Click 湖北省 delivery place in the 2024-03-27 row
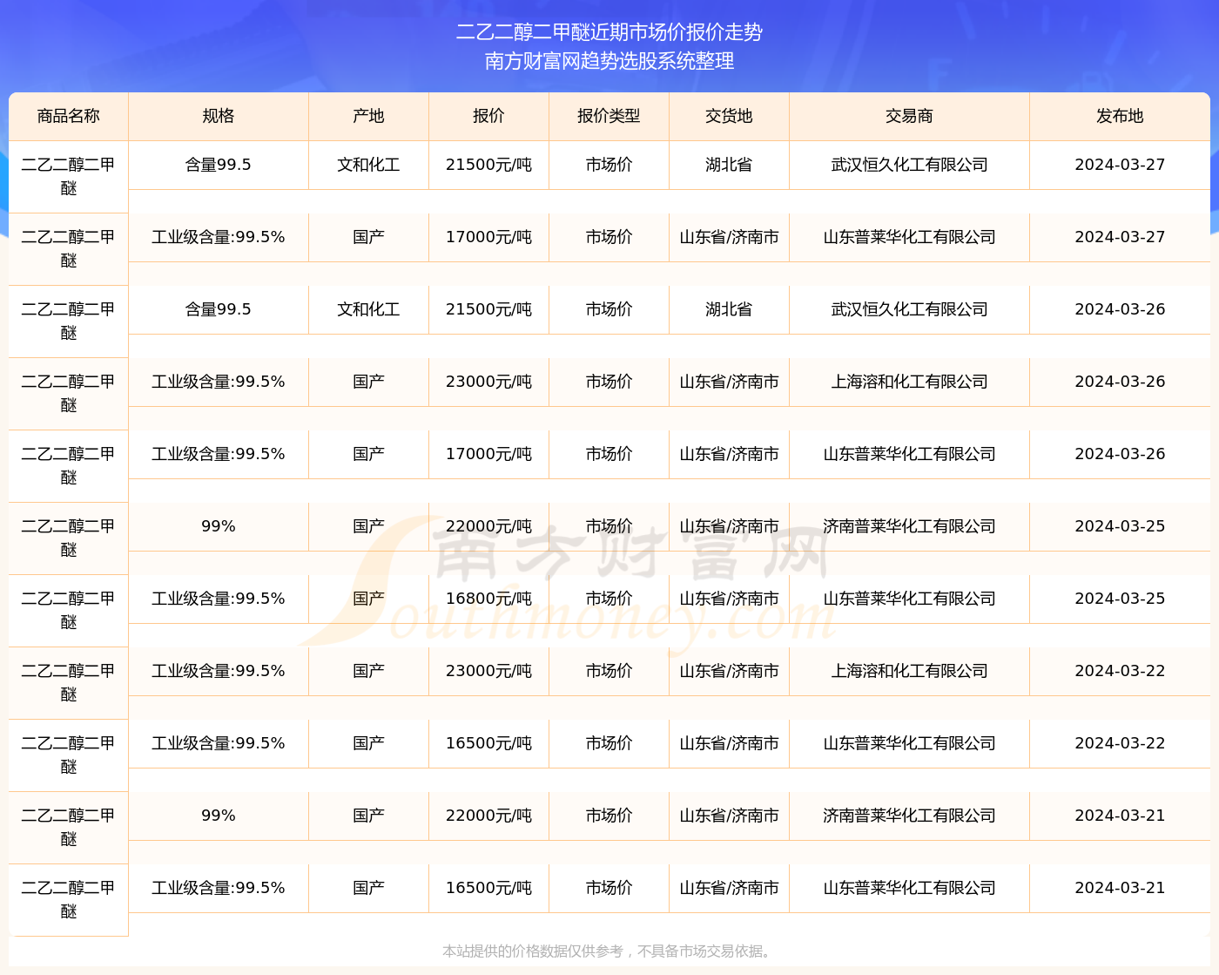The image size is (1219, 975). tap(729, 165)
